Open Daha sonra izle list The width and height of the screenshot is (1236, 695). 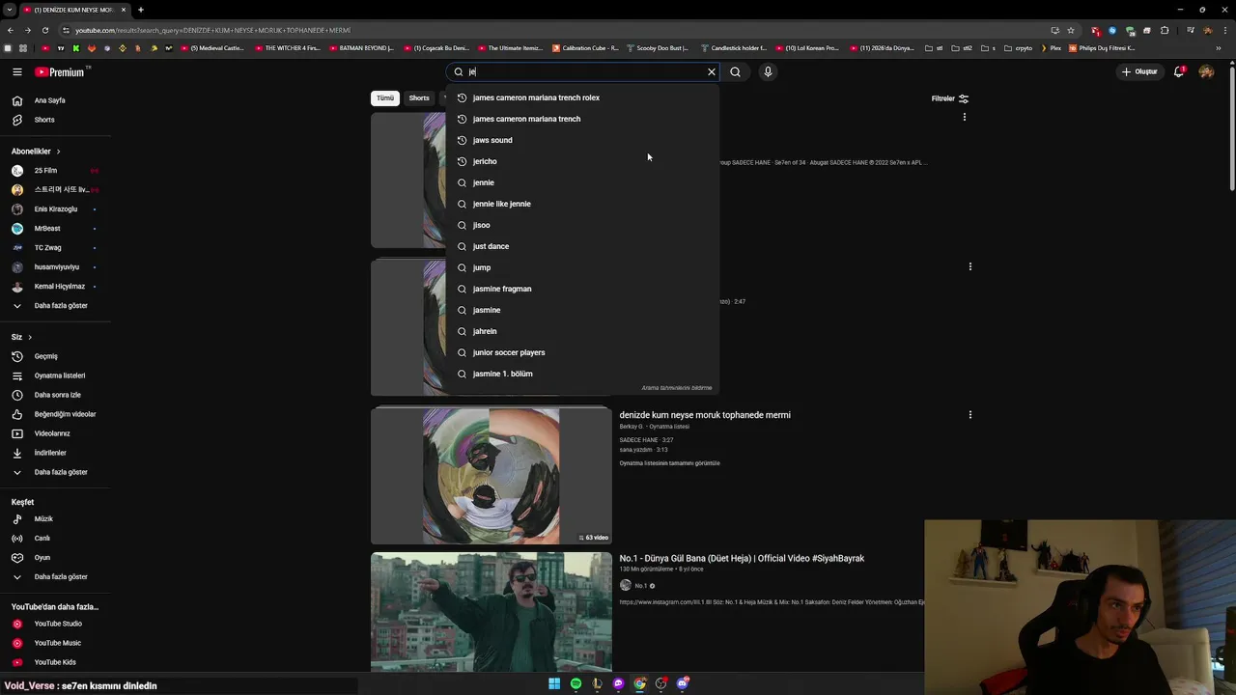(56, 395)
